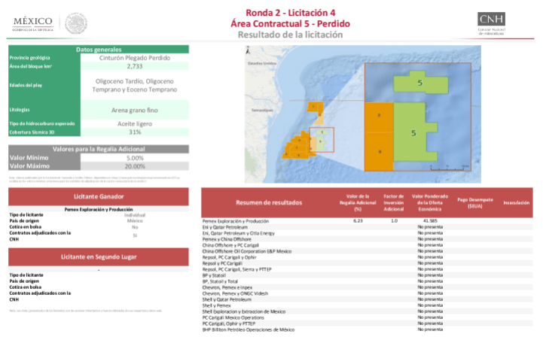This screenshot has height=346, width=543.
Task: Click the map scale bar
Action: coord(449,168)
